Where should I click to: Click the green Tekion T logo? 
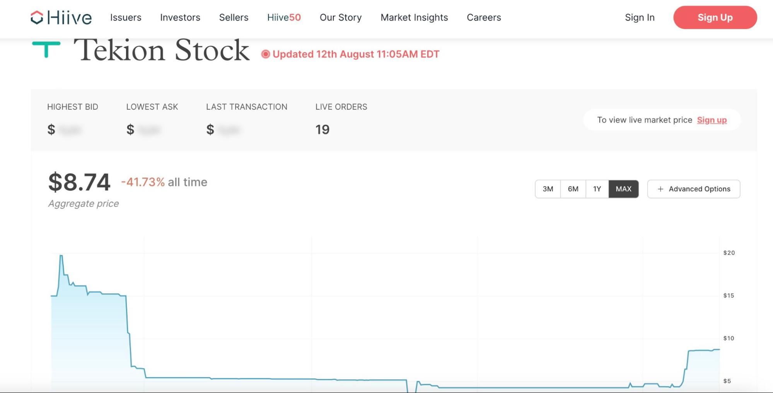(46, 49)
